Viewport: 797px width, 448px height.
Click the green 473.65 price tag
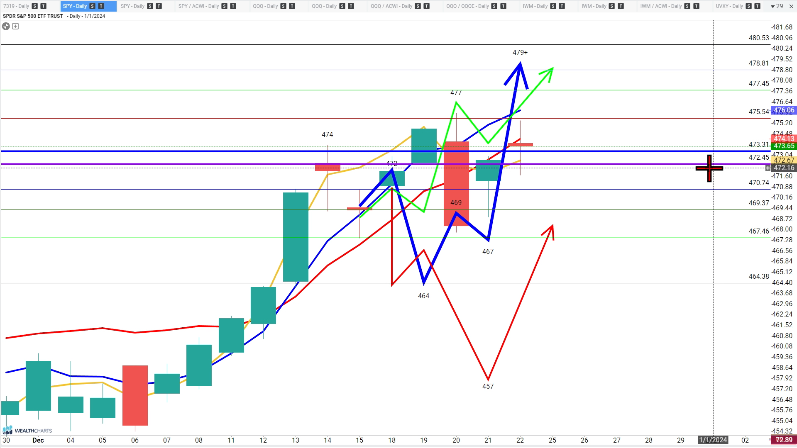pos(784,146)
